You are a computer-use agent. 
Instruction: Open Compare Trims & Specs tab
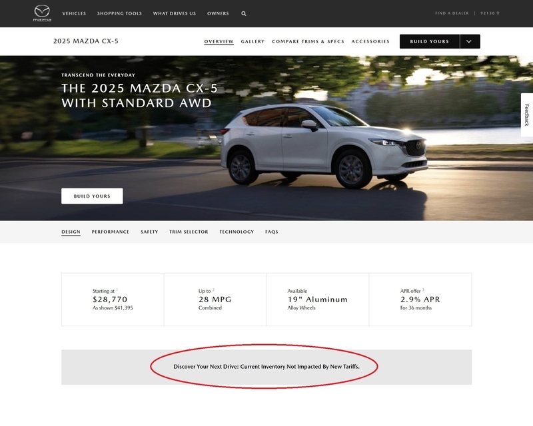click(x=308, y=41)
